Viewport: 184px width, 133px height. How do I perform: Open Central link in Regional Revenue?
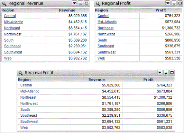[x=10, y=16]
